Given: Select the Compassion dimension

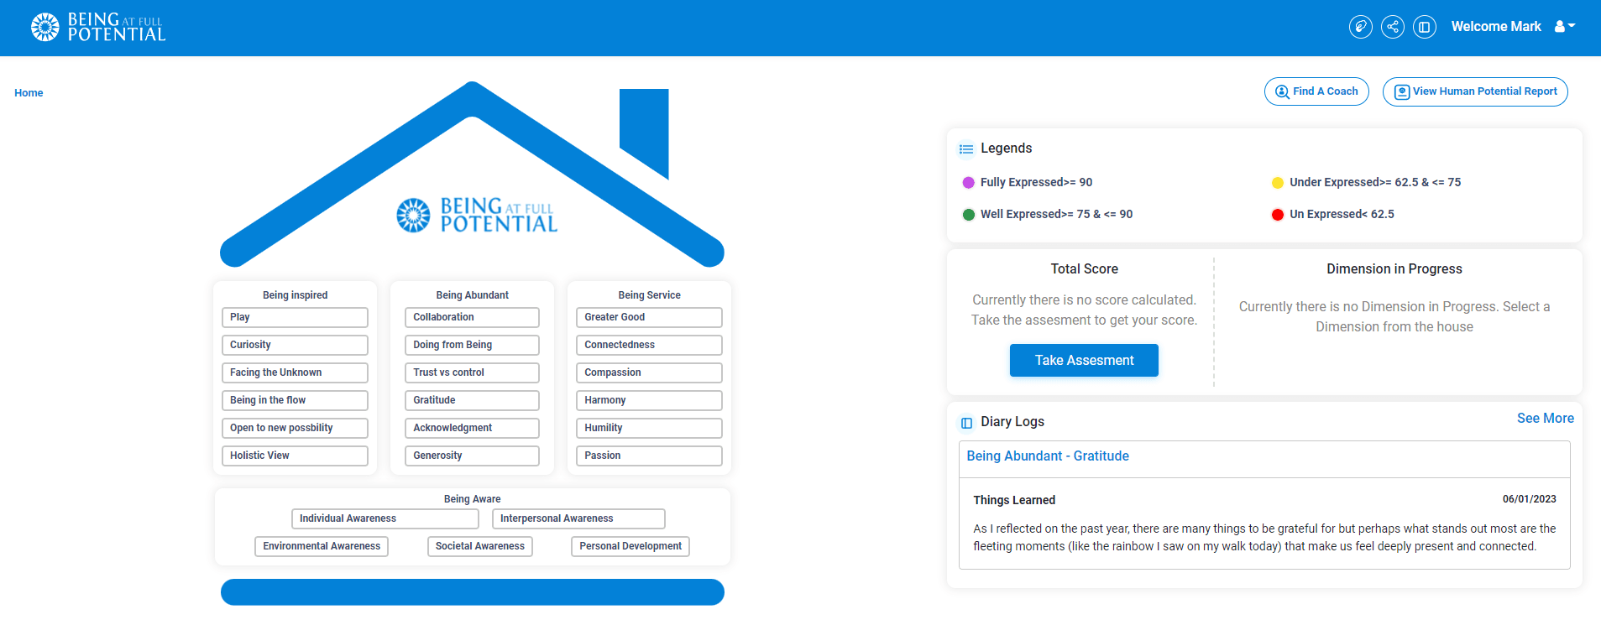Looking at the screenshot, I should [x=649, y=372].
